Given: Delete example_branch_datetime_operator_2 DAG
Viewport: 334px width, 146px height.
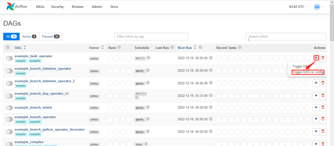Looking at the screenshot, I should click(x=323, y=83).
